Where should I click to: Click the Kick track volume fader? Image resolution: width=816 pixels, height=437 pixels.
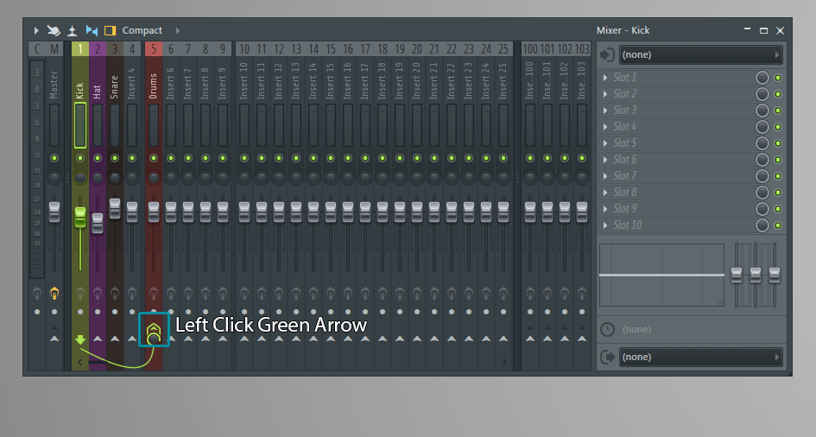pos(80,217)
